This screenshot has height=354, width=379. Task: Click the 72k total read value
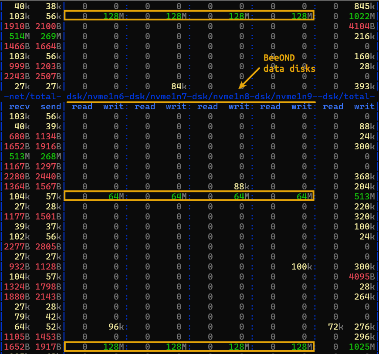(336, 327)
